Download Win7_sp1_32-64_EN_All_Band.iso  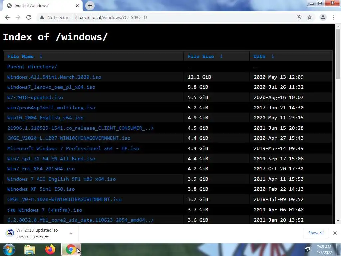click(51, 158)
